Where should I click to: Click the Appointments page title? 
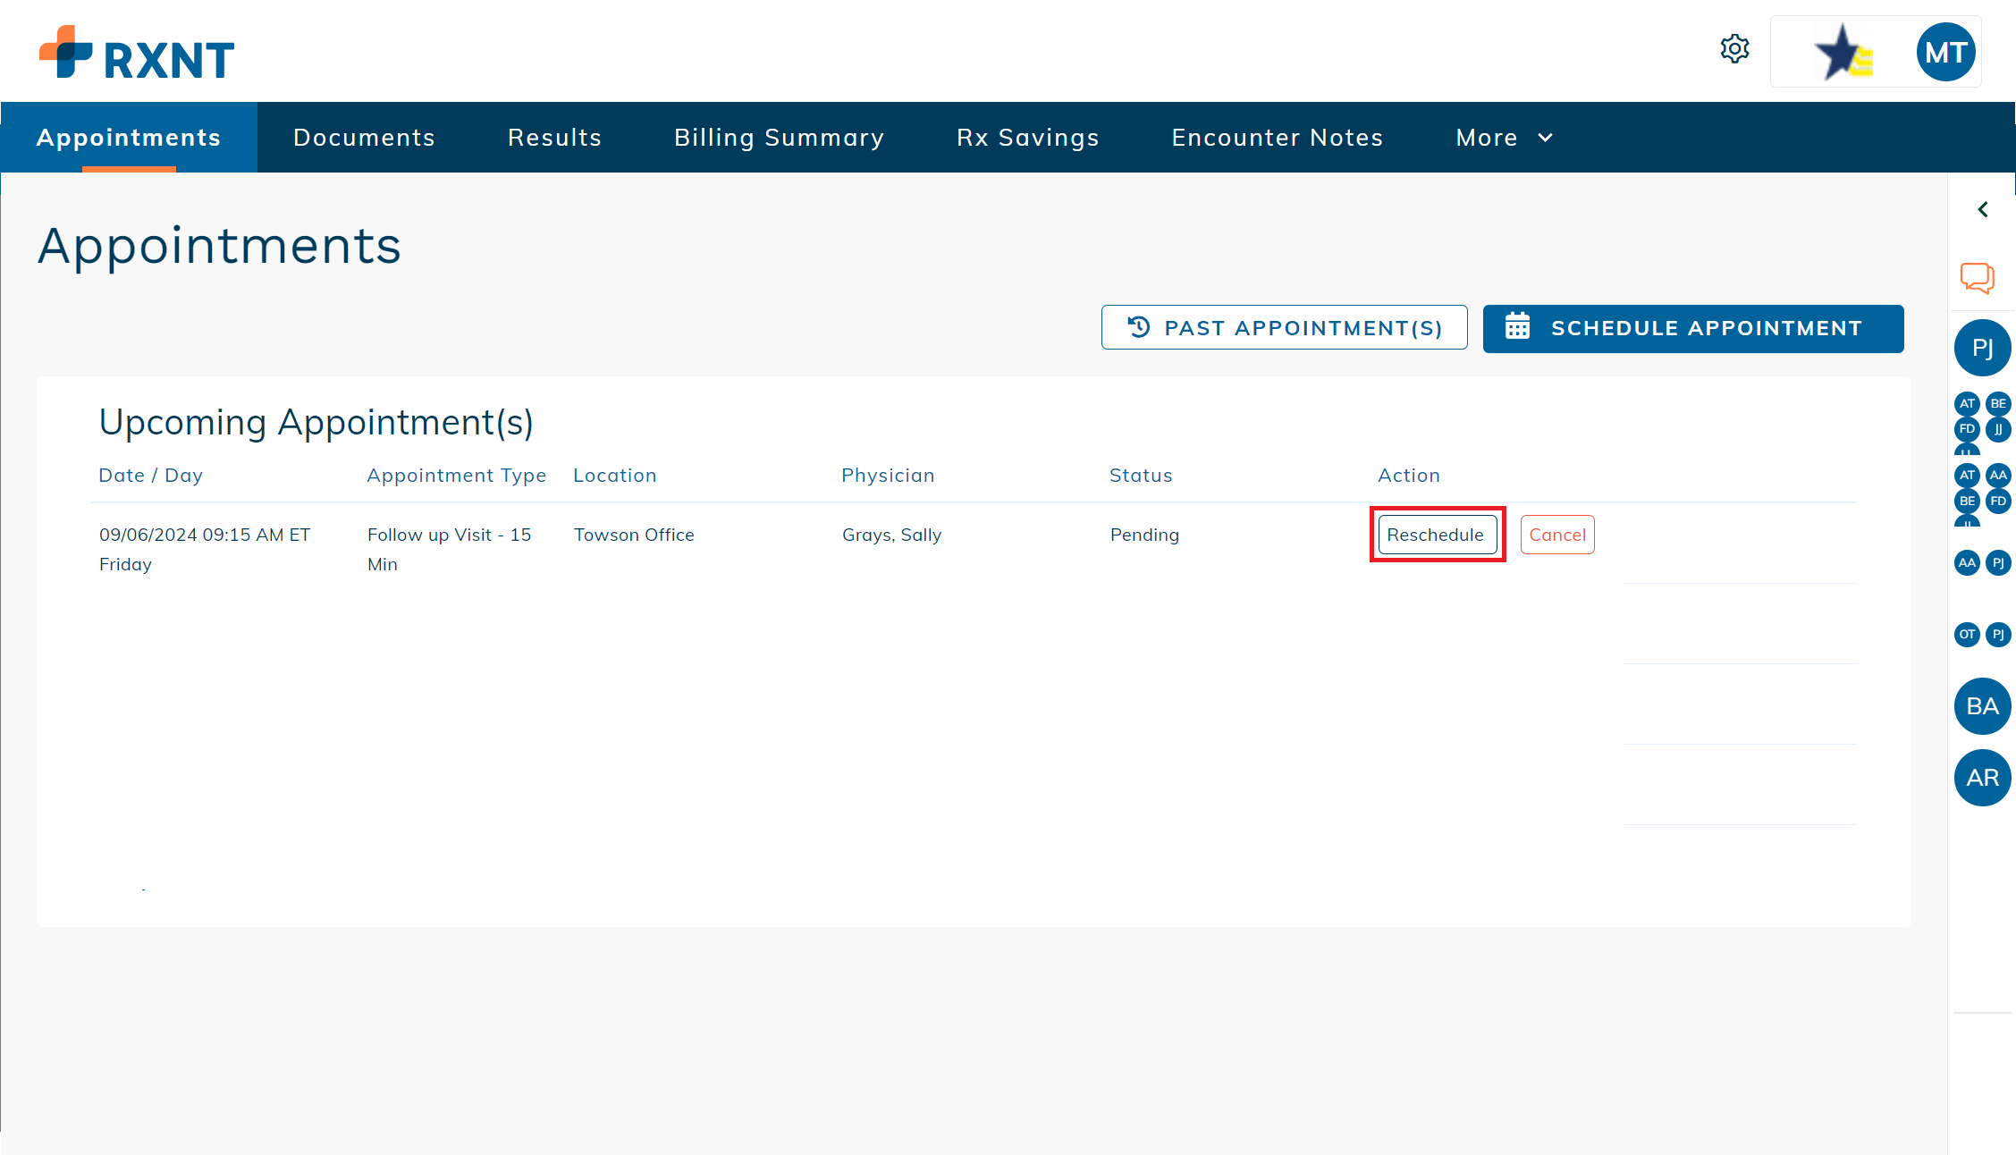coord(219,246)
